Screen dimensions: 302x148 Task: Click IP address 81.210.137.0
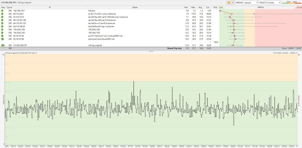click(x=19, y=17)
